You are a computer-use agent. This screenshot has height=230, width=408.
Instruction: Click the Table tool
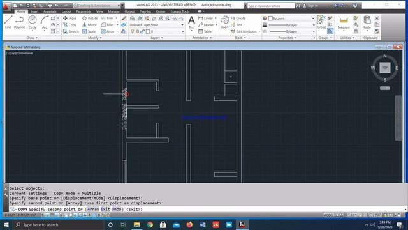tap(205, 31)
